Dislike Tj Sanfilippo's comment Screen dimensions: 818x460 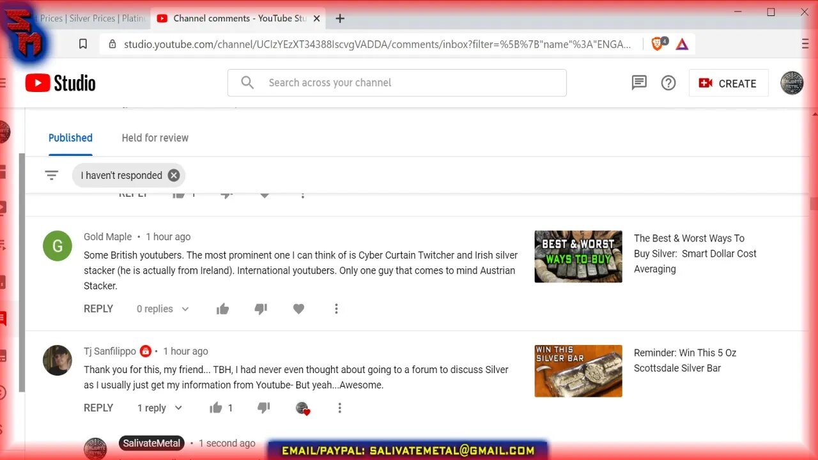click(263, 408)
